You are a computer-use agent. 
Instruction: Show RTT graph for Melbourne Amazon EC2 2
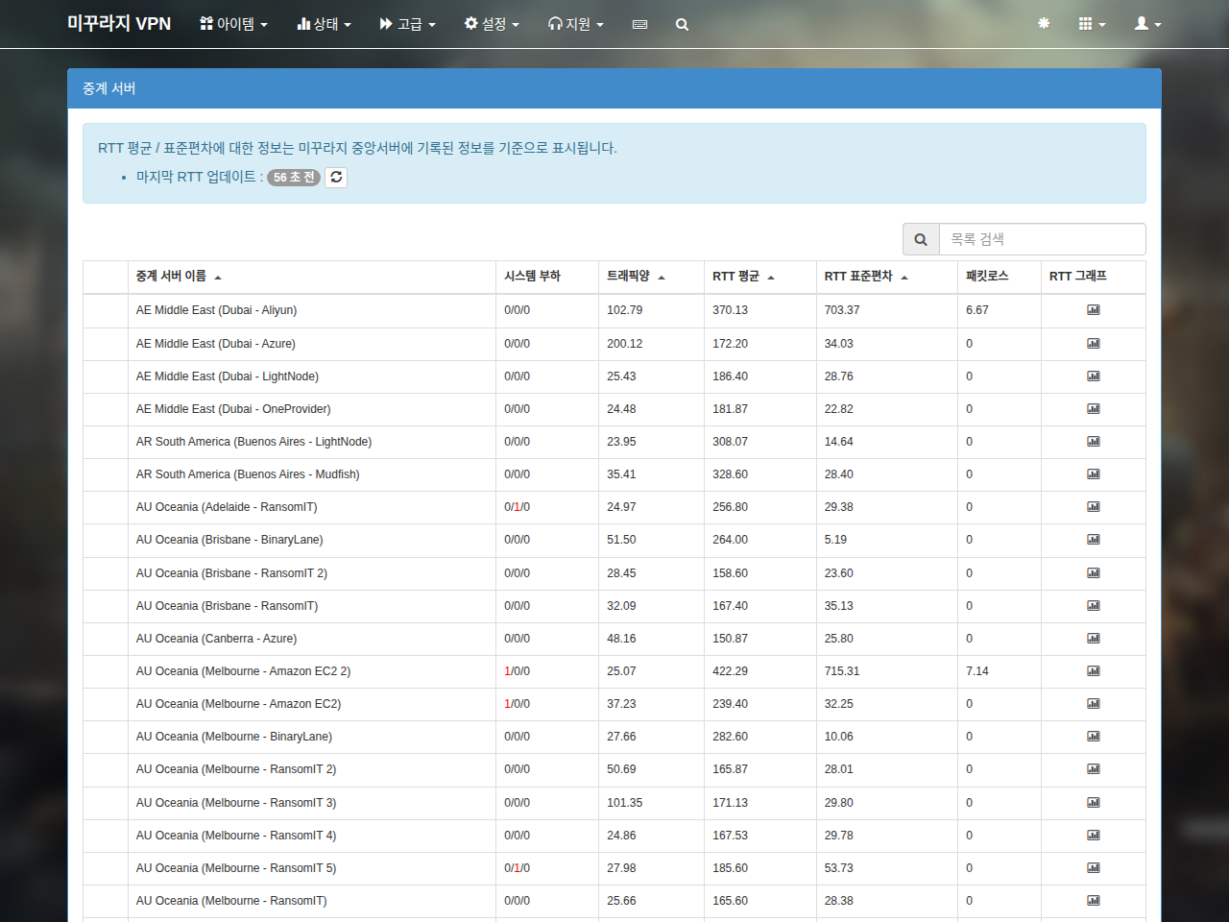(x=1093, y=671)
